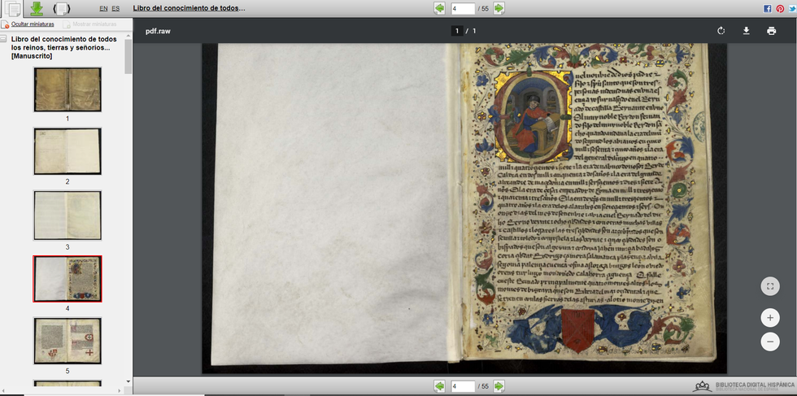
Task: Click the fit-to-page button in viewer
Action: [770, 286]
